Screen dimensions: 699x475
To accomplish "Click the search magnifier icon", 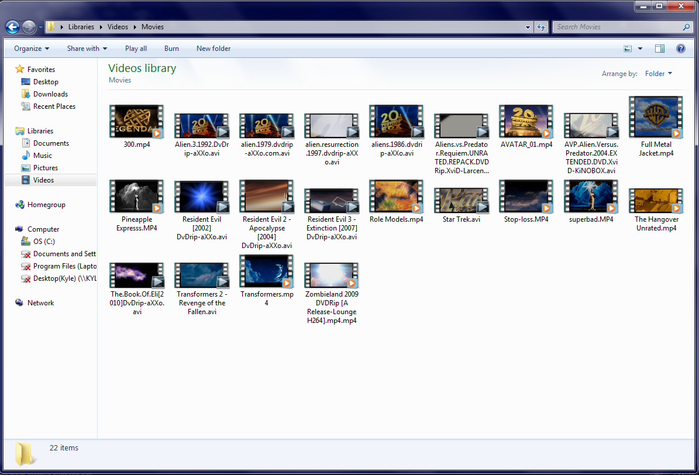I will pyautogui.click(x=687, y=27).
